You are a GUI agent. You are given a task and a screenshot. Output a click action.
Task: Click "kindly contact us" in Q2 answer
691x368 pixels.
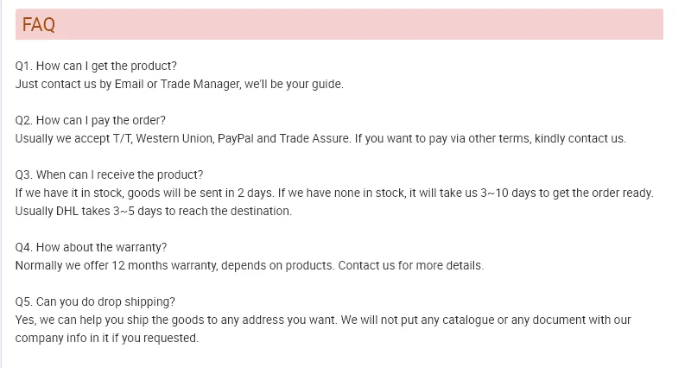[x=580, y=138]
